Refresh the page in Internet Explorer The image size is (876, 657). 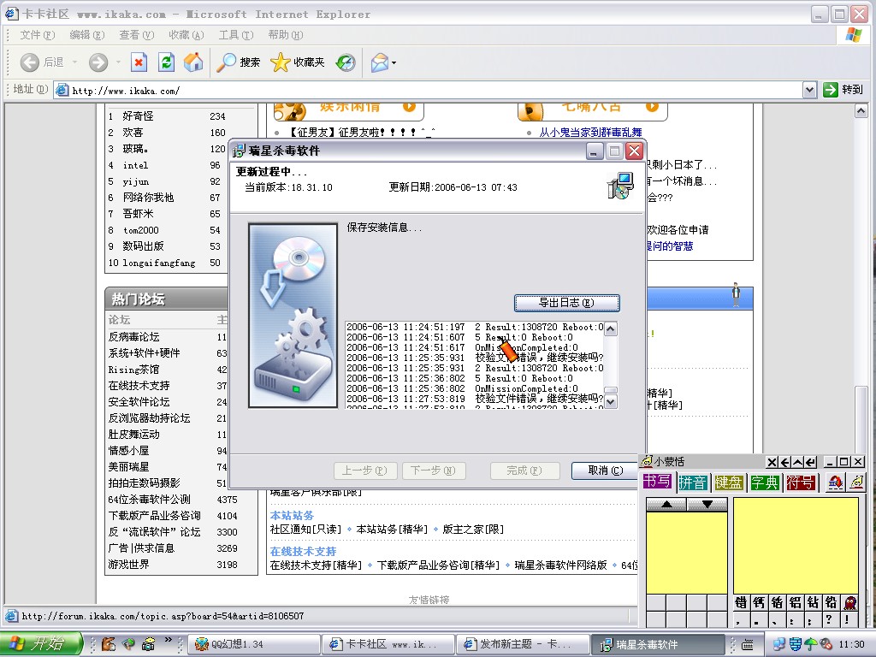click(167, 62)
